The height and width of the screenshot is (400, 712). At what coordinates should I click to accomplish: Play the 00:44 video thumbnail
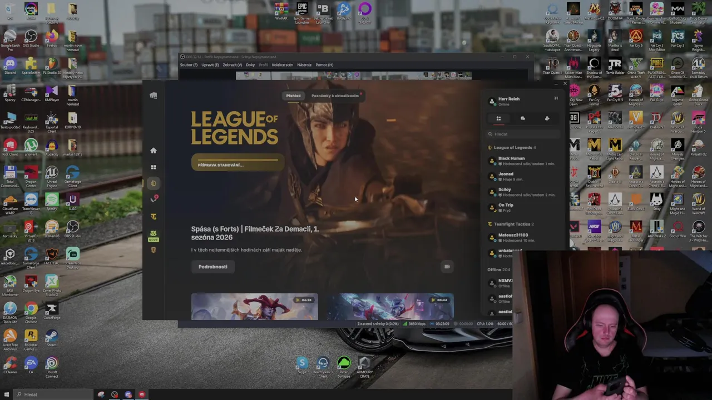tap(390, 307)
